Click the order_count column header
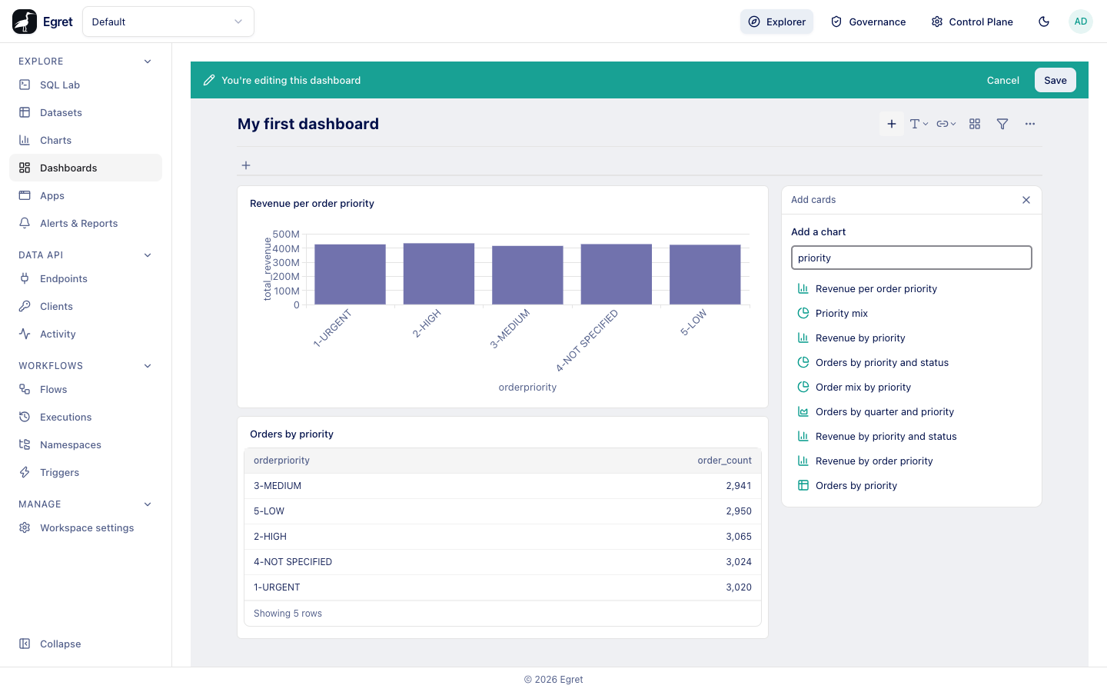Viewport: 1107px width, 692px height. tap(724, 461)
